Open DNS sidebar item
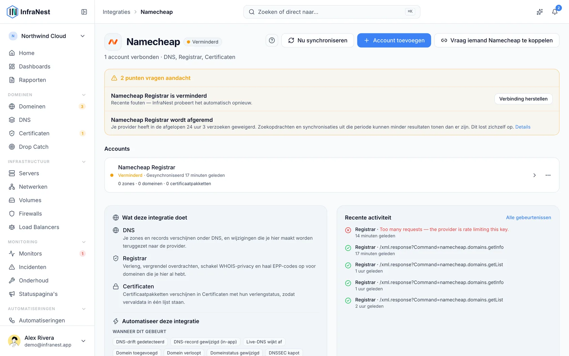 tap(47, 120)
